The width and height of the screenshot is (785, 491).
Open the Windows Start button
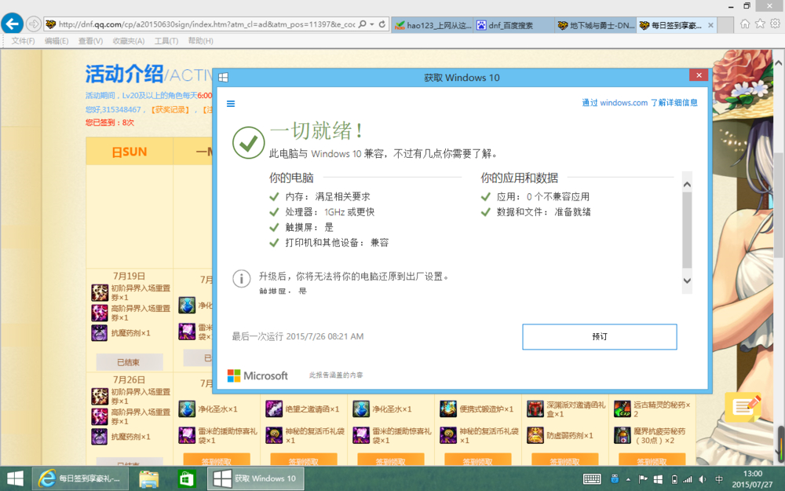click(15, 479)
